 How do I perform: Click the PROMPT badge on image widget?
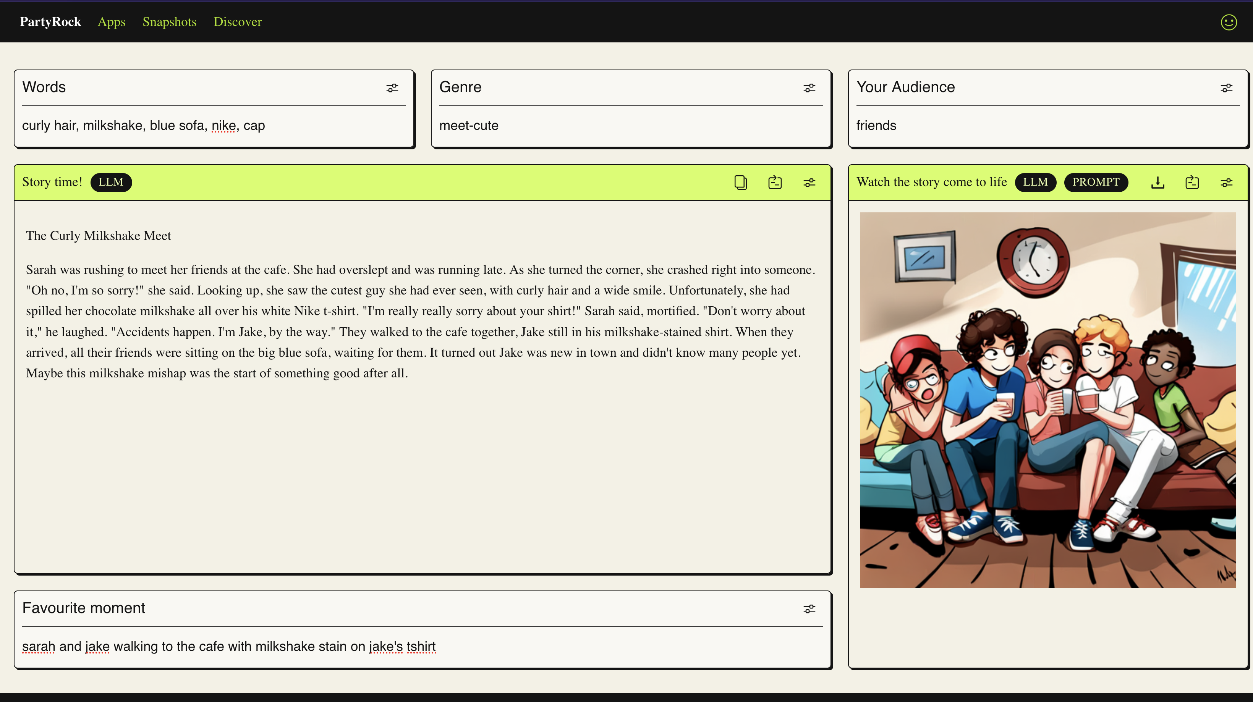(x=1095, y=182)
